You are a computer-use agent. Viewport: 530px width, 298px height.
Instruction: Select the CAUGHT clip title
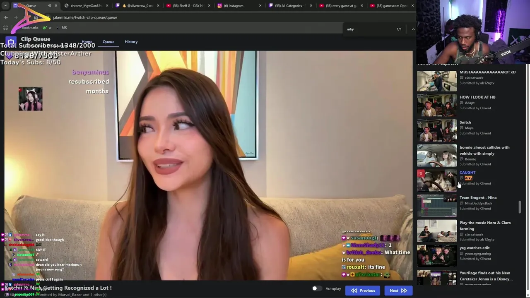(467, 173)
